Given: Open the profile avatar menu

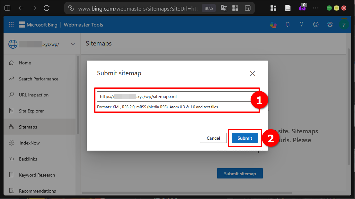Looking at the screenshot, I should pos(344,24).
